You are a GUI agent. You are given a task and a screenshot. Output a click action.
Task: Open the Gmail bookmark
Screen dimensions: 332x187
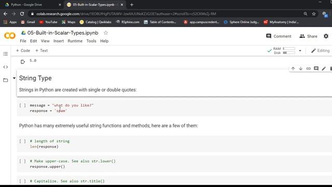point(27,22)
